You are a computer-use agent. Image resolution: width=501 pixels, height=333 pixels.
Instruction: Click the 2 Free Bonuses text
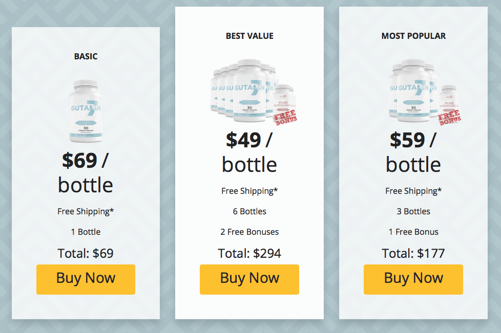click(x=249, y=232)
